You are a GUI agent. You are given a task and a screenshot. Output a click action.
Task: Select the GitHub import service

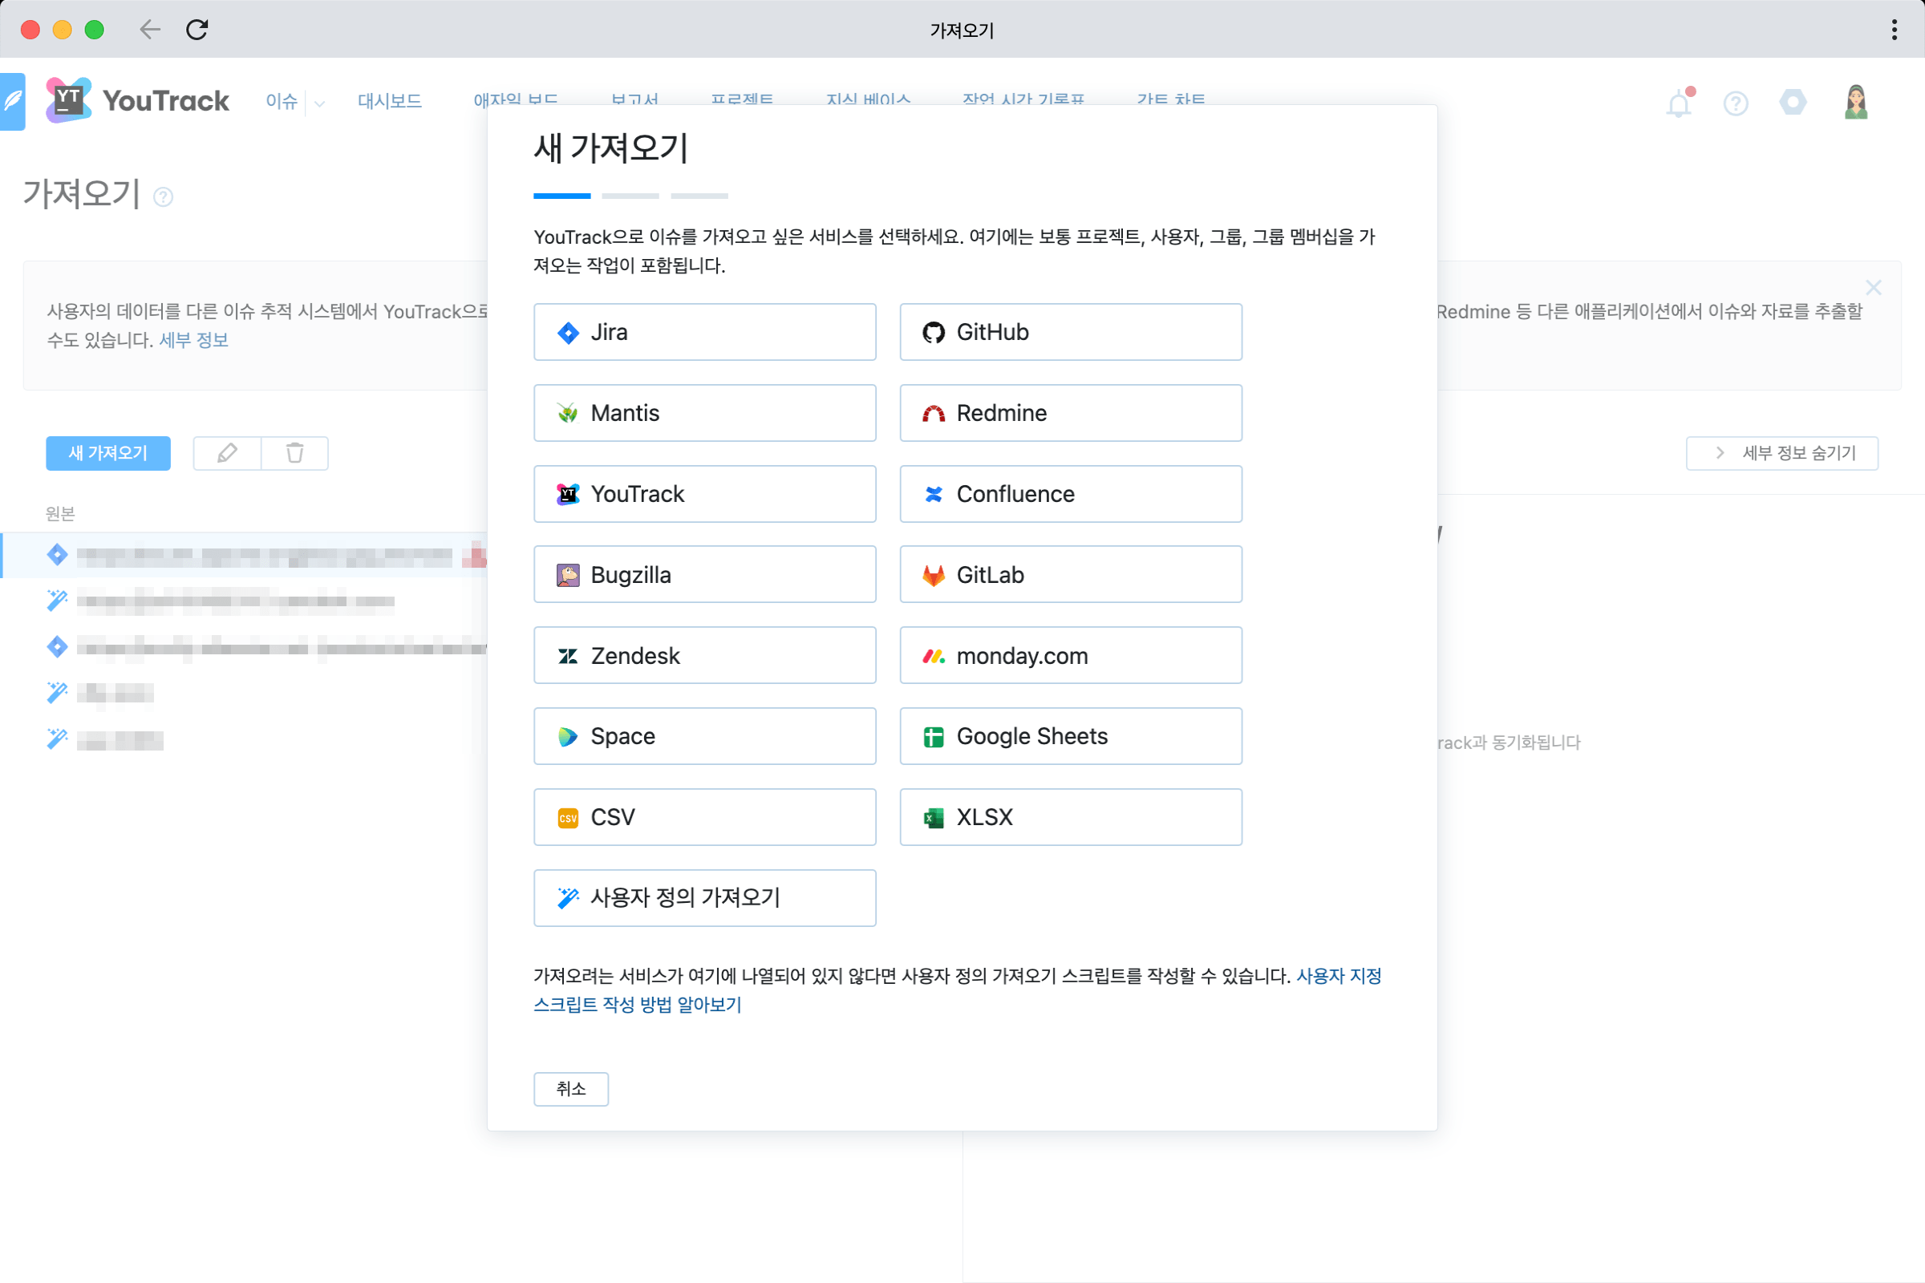(x=1070, y=331)
